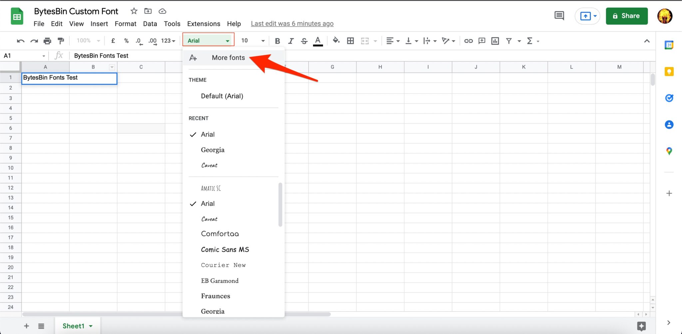Click the Bold formatting icon
Viewport: 682px width, 334px height.
(x=277, y=41)
